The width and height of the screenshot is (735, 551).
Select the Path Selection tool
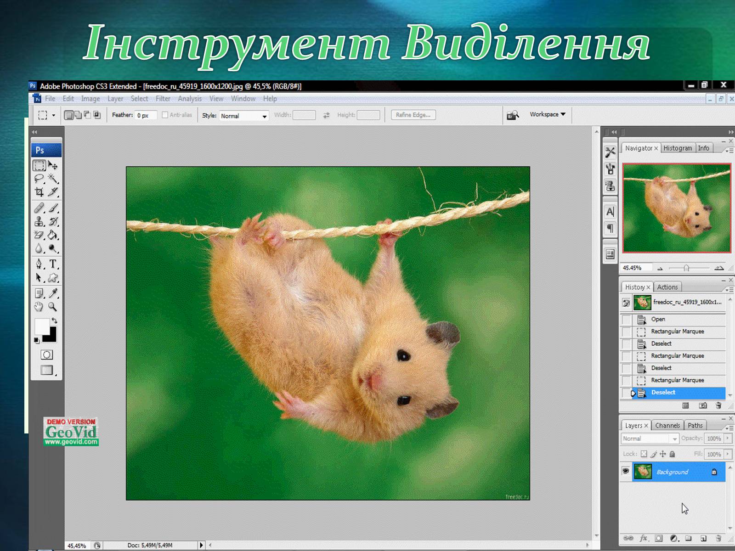coord(40,277)
